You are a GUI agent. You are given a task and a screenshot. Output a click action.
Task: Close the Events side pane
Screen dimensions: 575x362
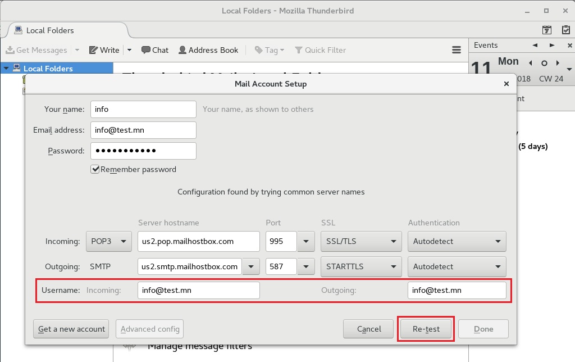click(569, 46)
